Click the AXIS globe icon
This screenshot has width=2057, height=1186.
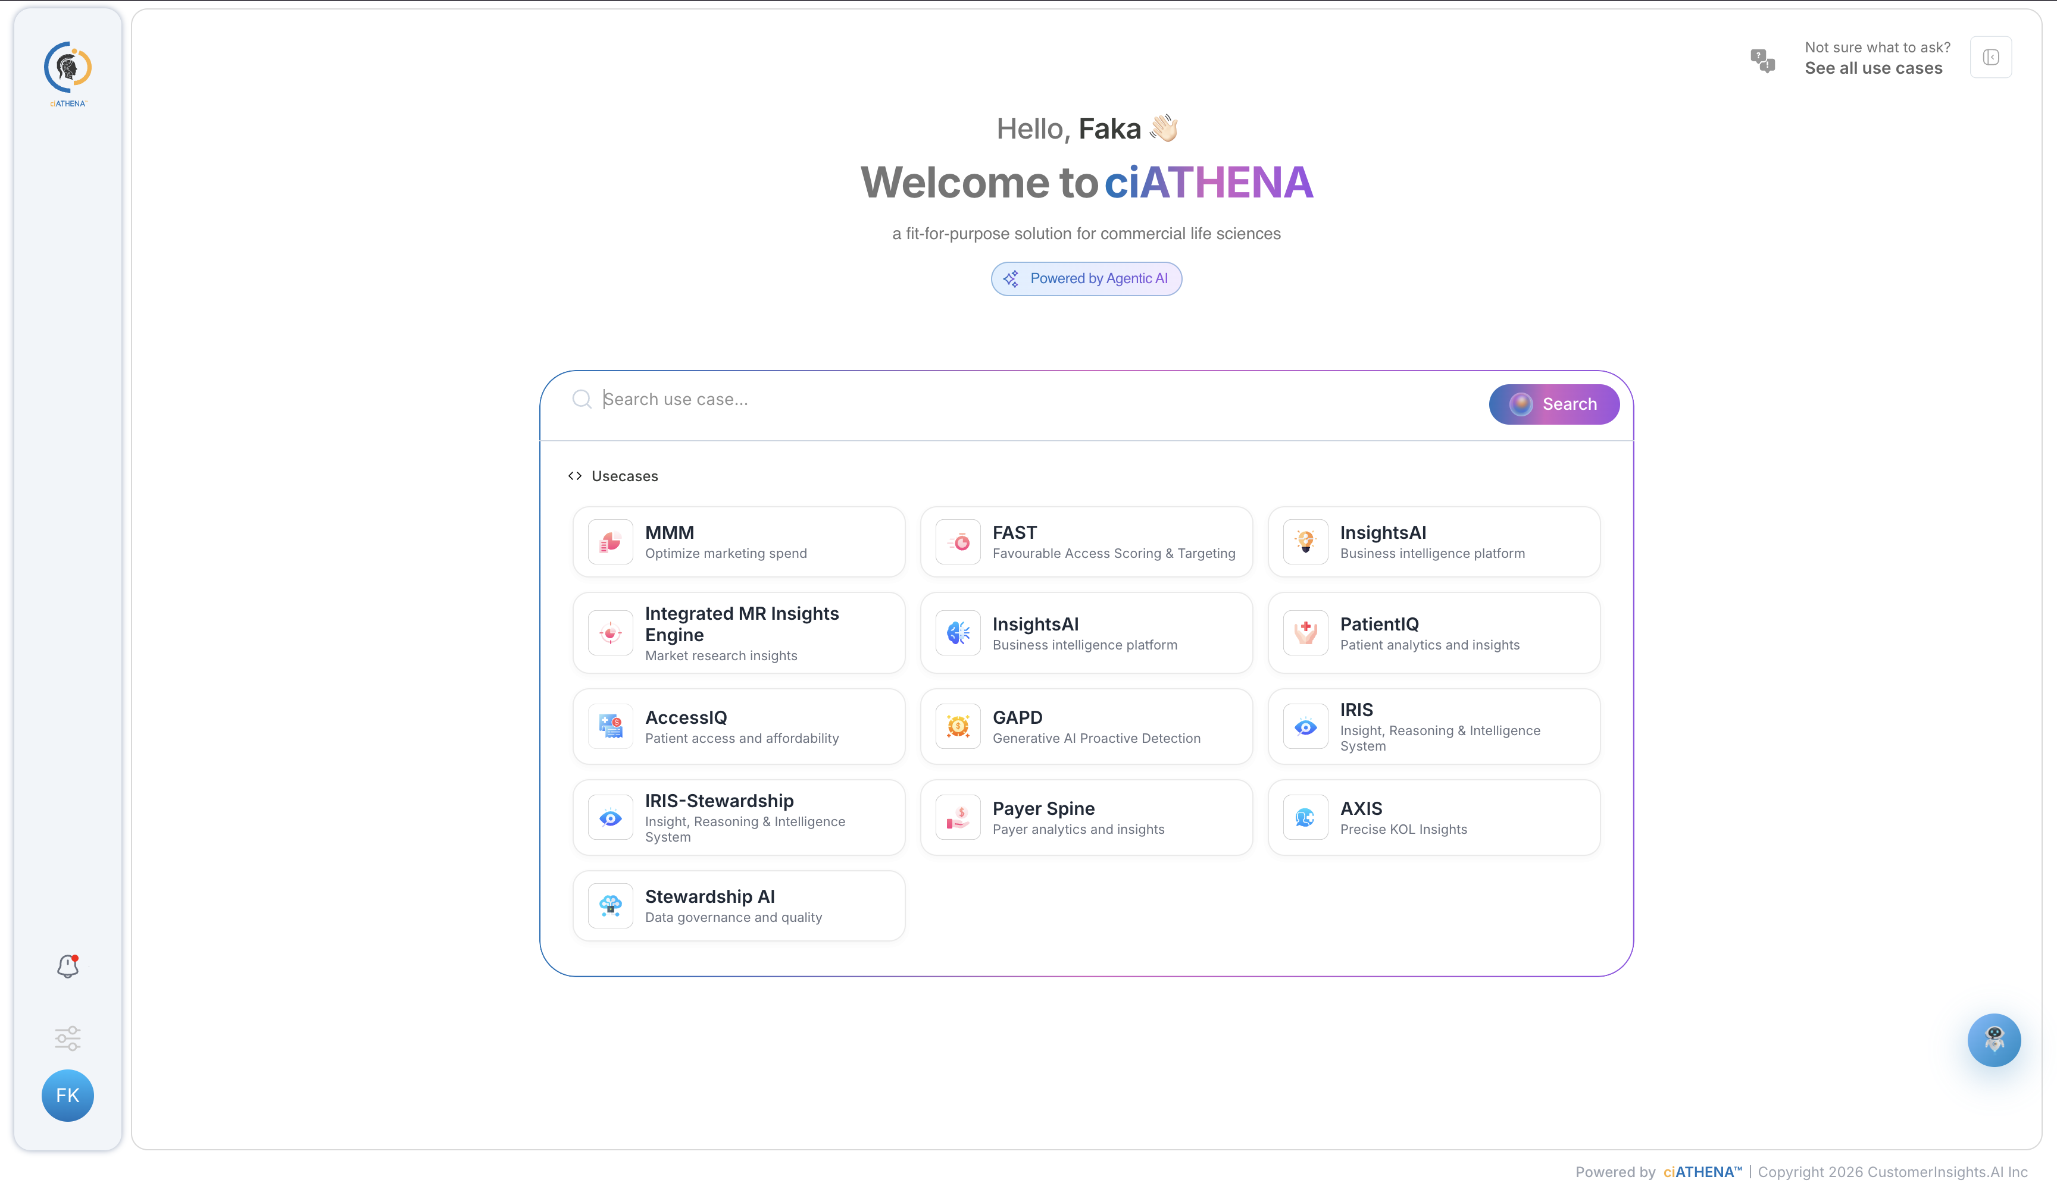point(1306,818)
